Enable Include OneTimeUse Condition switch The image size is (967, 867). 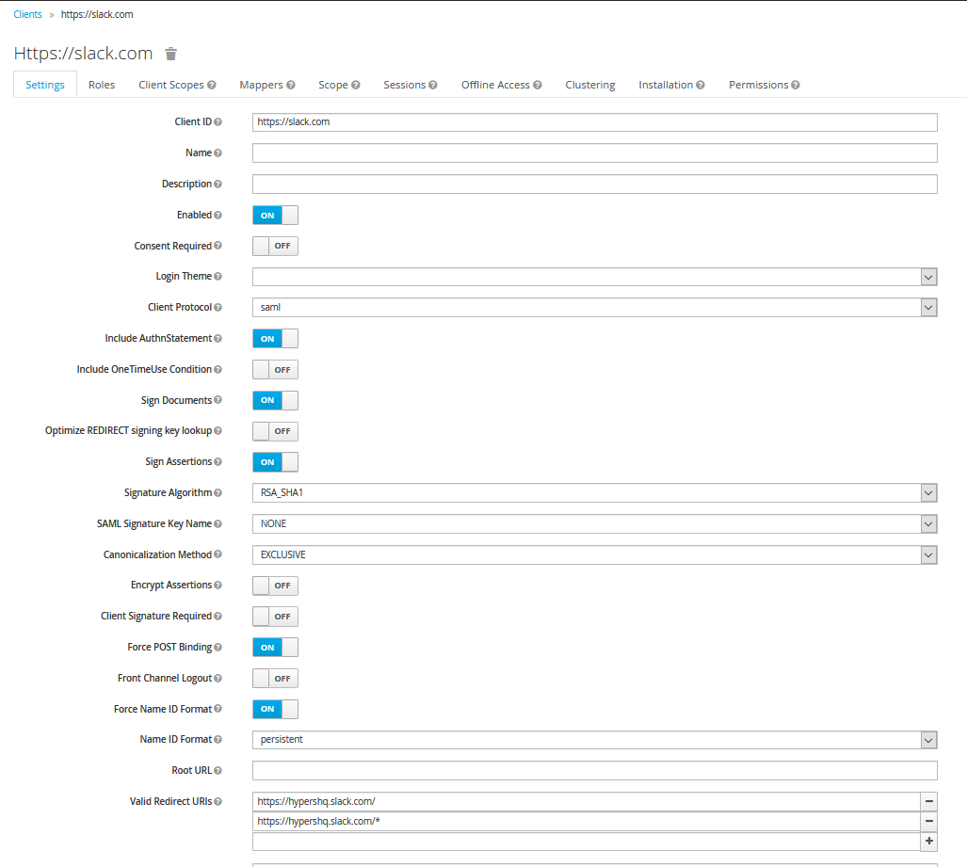click(275, 369)
